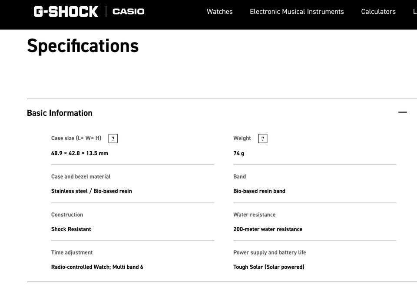Click the Power supply and battery life label
This screenshot has height=287, width=417.
270,252
